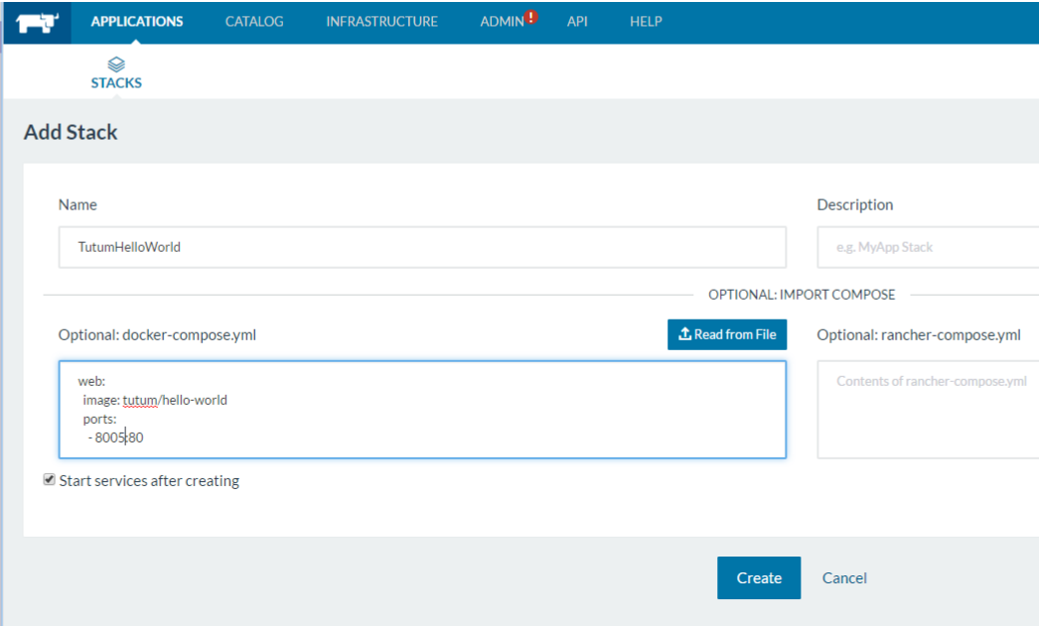Toggle the Start services after creating checkbox
This screenshot has height=626, width=1039.
49,480
